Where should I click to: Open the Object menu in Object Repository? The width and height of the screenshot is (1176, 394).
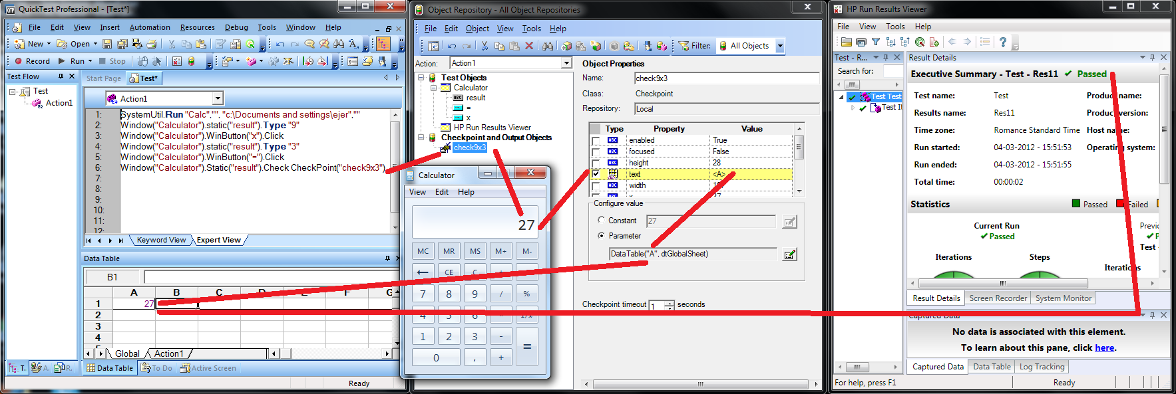point(477,29)
